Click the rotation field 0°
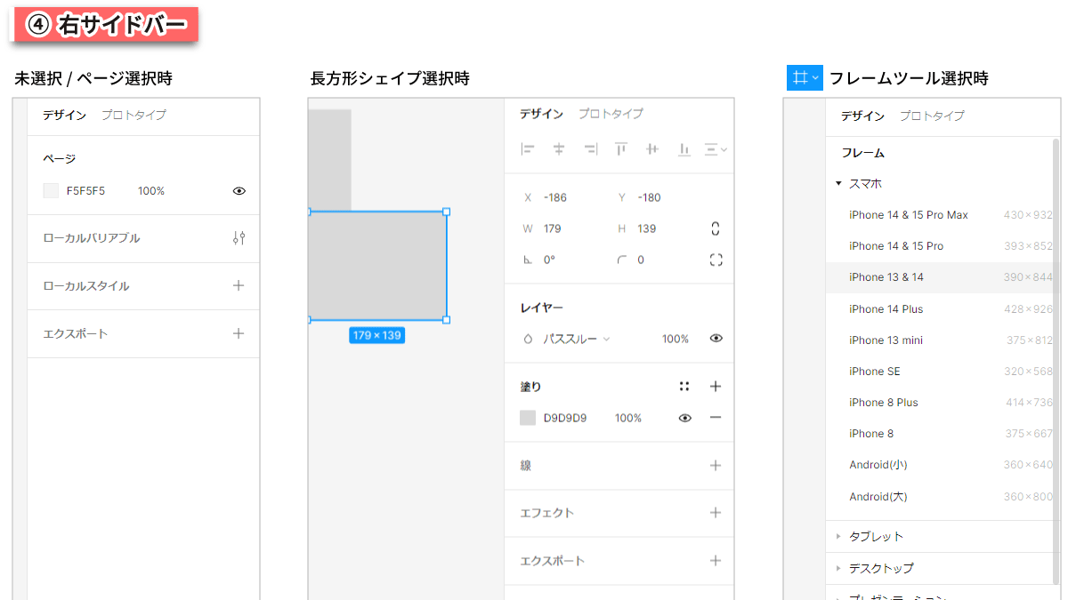1068x600 pixels. pos(549,260)
